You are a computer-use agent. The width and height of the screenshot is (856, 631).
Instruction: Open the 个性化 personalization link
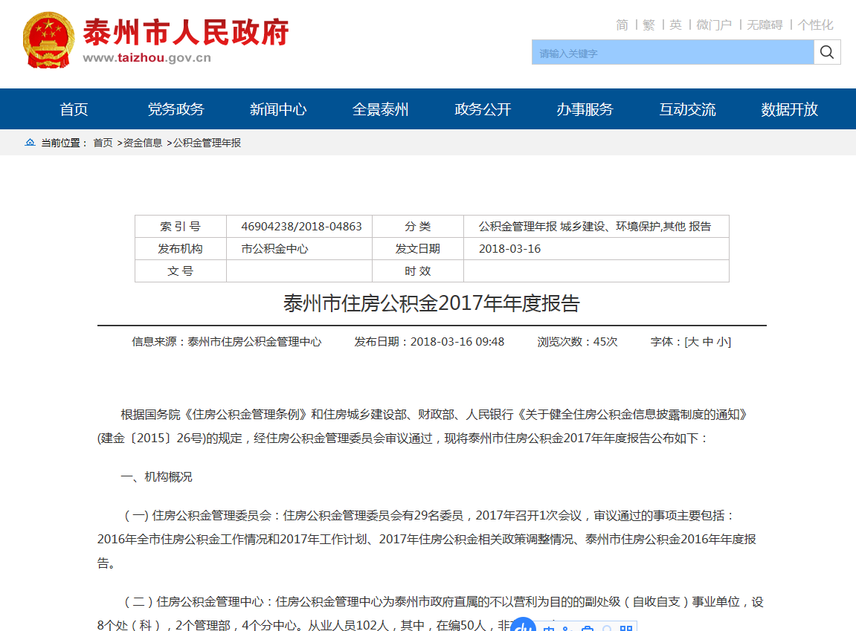tap(815, 25)
